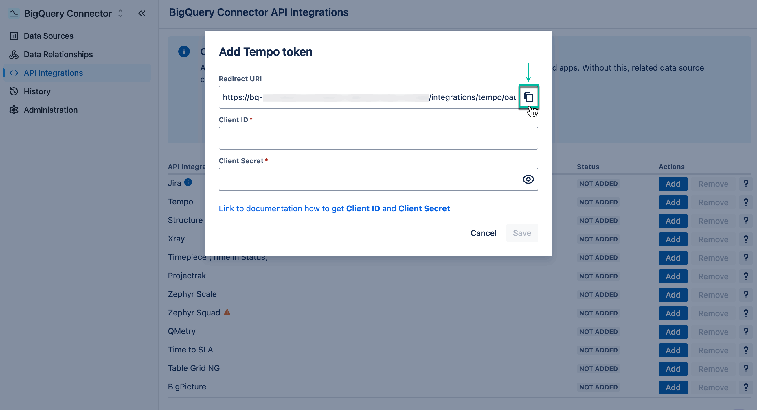Open Administration via the gear icon

(14, 110)
